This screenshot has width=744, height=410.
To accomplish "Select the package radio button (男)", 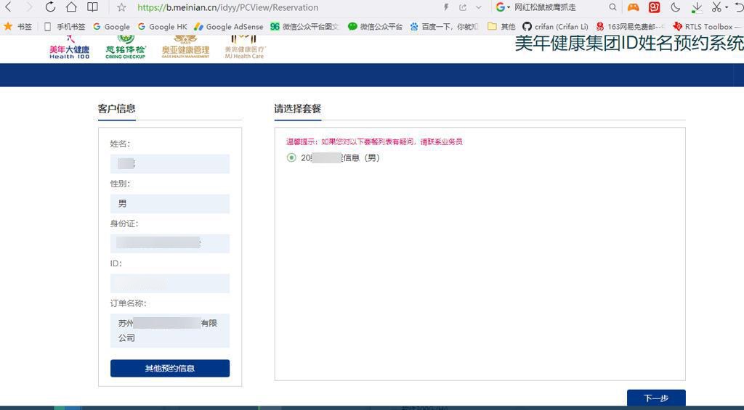I will coord(291,158).
